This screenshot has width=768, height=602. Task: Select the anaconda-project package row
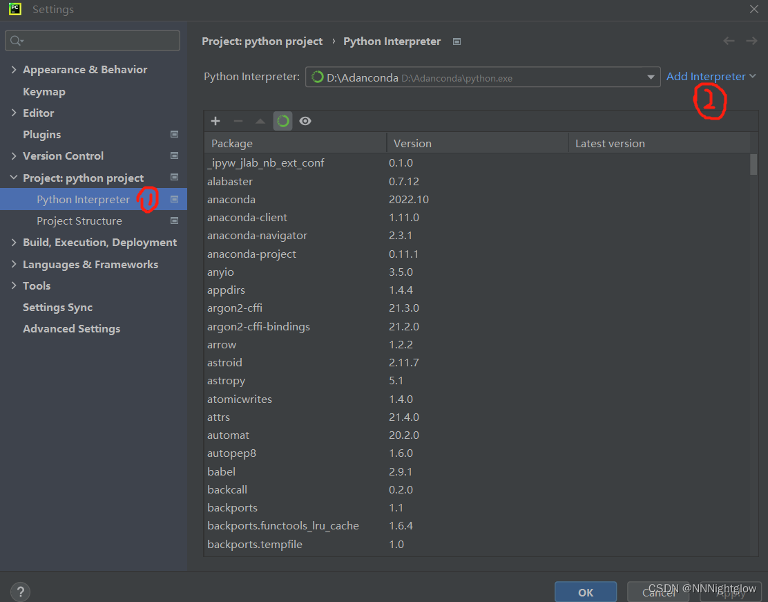[x=477, y=254]
